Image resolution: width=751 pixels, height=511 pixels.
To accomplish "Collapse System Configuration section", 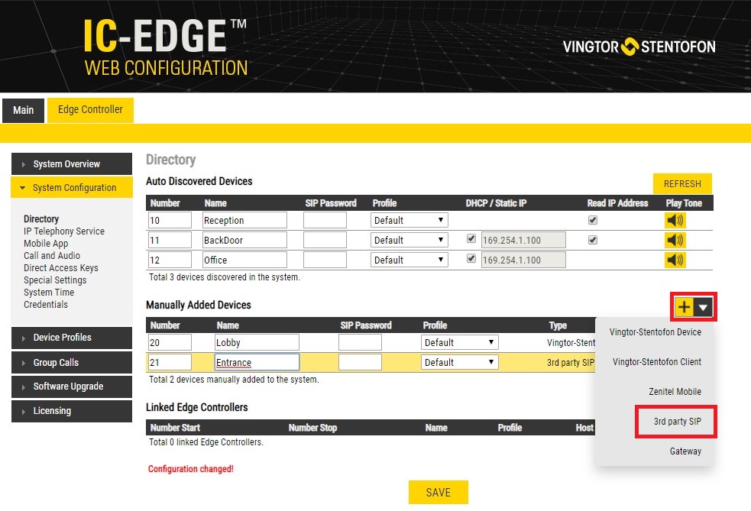I will tap(72, 187).
